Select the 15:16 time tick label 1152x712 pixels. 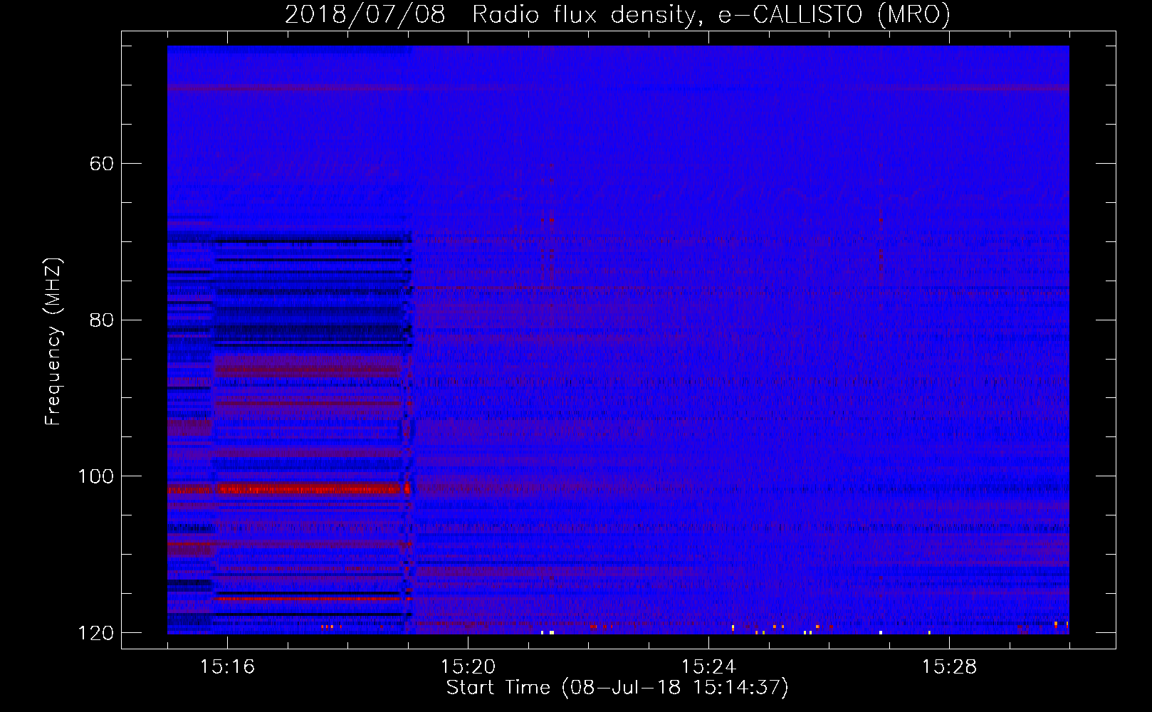coord(227,666)
